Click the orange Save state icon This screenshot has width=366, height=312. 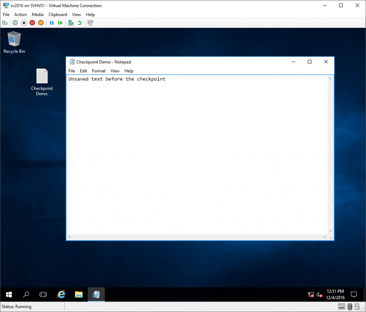click(x=41, y=23)
